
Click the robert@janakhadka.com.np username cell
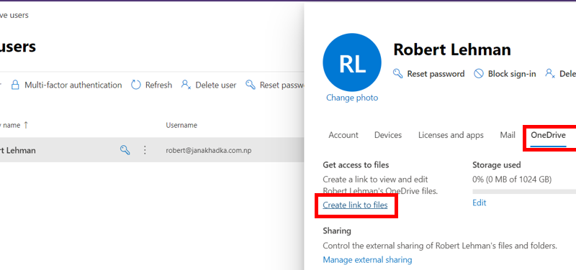(209, 150)
